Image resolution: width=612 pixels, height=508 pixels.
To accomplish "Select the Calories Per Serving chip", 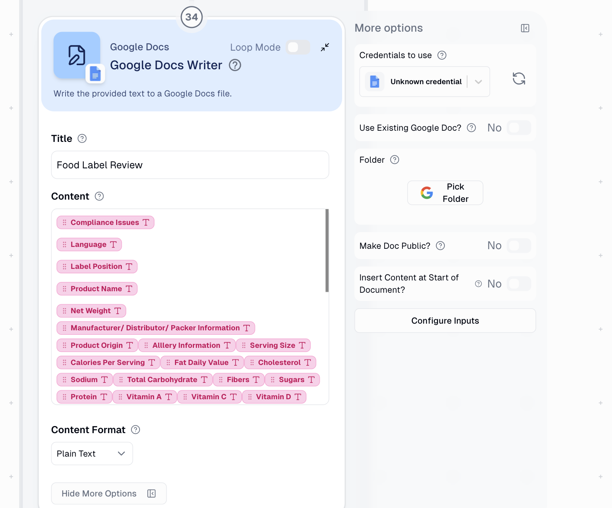I will [x=108, y=362].
